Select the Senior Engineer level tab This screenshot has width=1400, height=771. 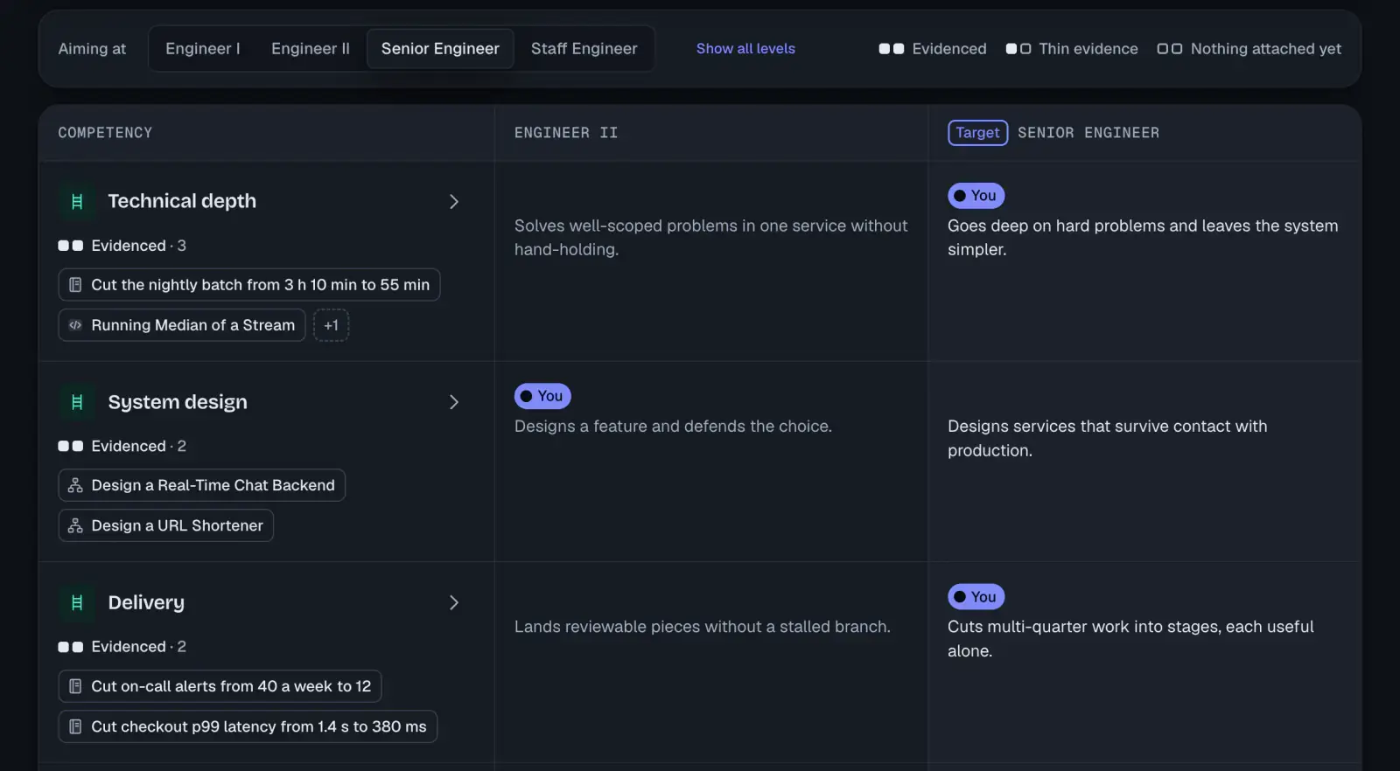click(x=440, y=49)
